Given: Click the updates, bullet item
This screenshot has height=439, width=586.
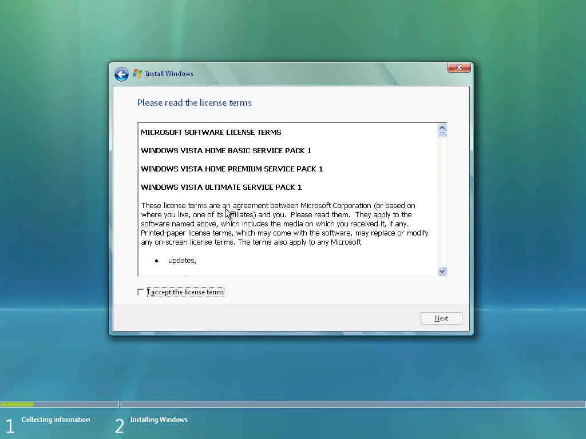Looking at the screenshot, I should 182,261.
